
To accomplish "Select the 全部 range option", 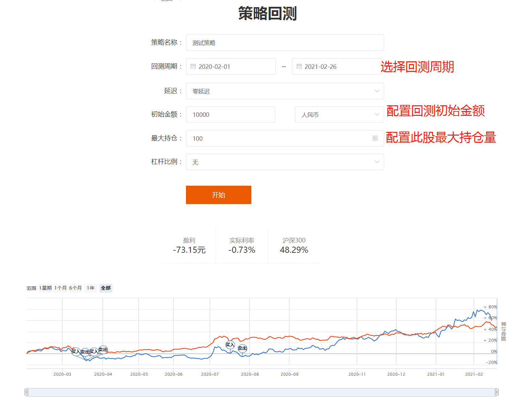I will (106, 288).
